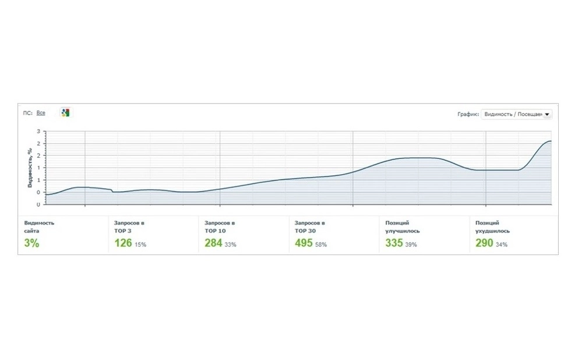Click the 'Позиций ухудшилось' label
The width and height of the screenshot is (578, 361).
(x=492, y=227)
